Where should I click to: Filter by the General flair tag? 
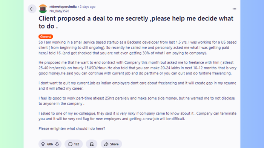click(46, 36)
